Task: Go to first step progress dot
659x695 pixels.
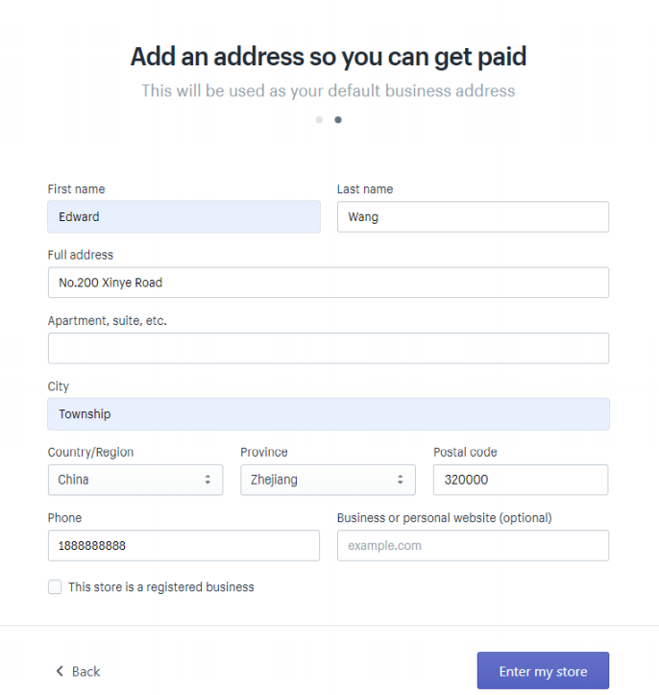Action: tap(319, 119)
